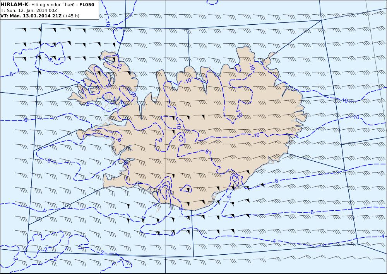Select the 'Hiti og vindur í hæð' title text
The image size is (387, 274).
coord(53,5)
